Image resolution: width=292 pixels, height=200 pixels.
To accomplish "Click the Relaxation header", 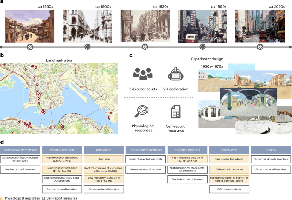I will click(104, 150).
